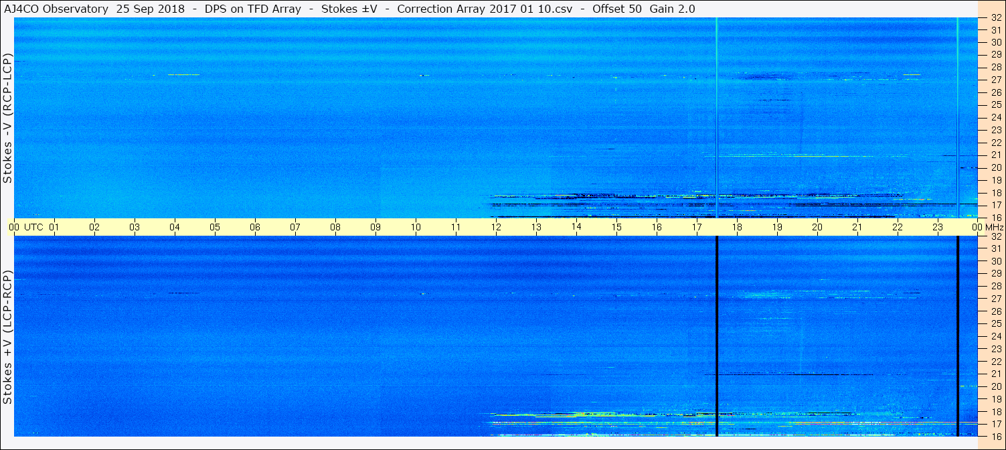Click the 27 MHz label of Stokes +V panel

click(x=995, y=299)
